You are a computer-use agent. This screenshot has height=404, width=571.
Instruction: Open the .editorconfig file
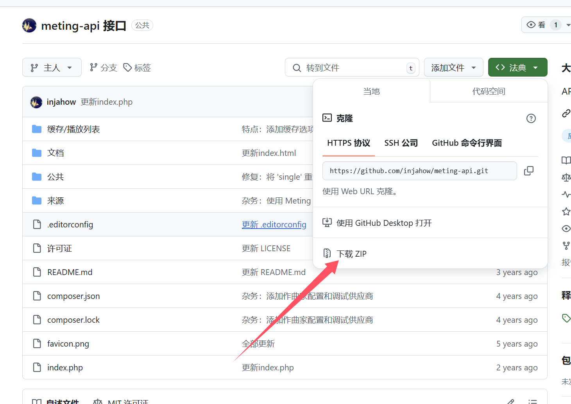coord(70,225)
